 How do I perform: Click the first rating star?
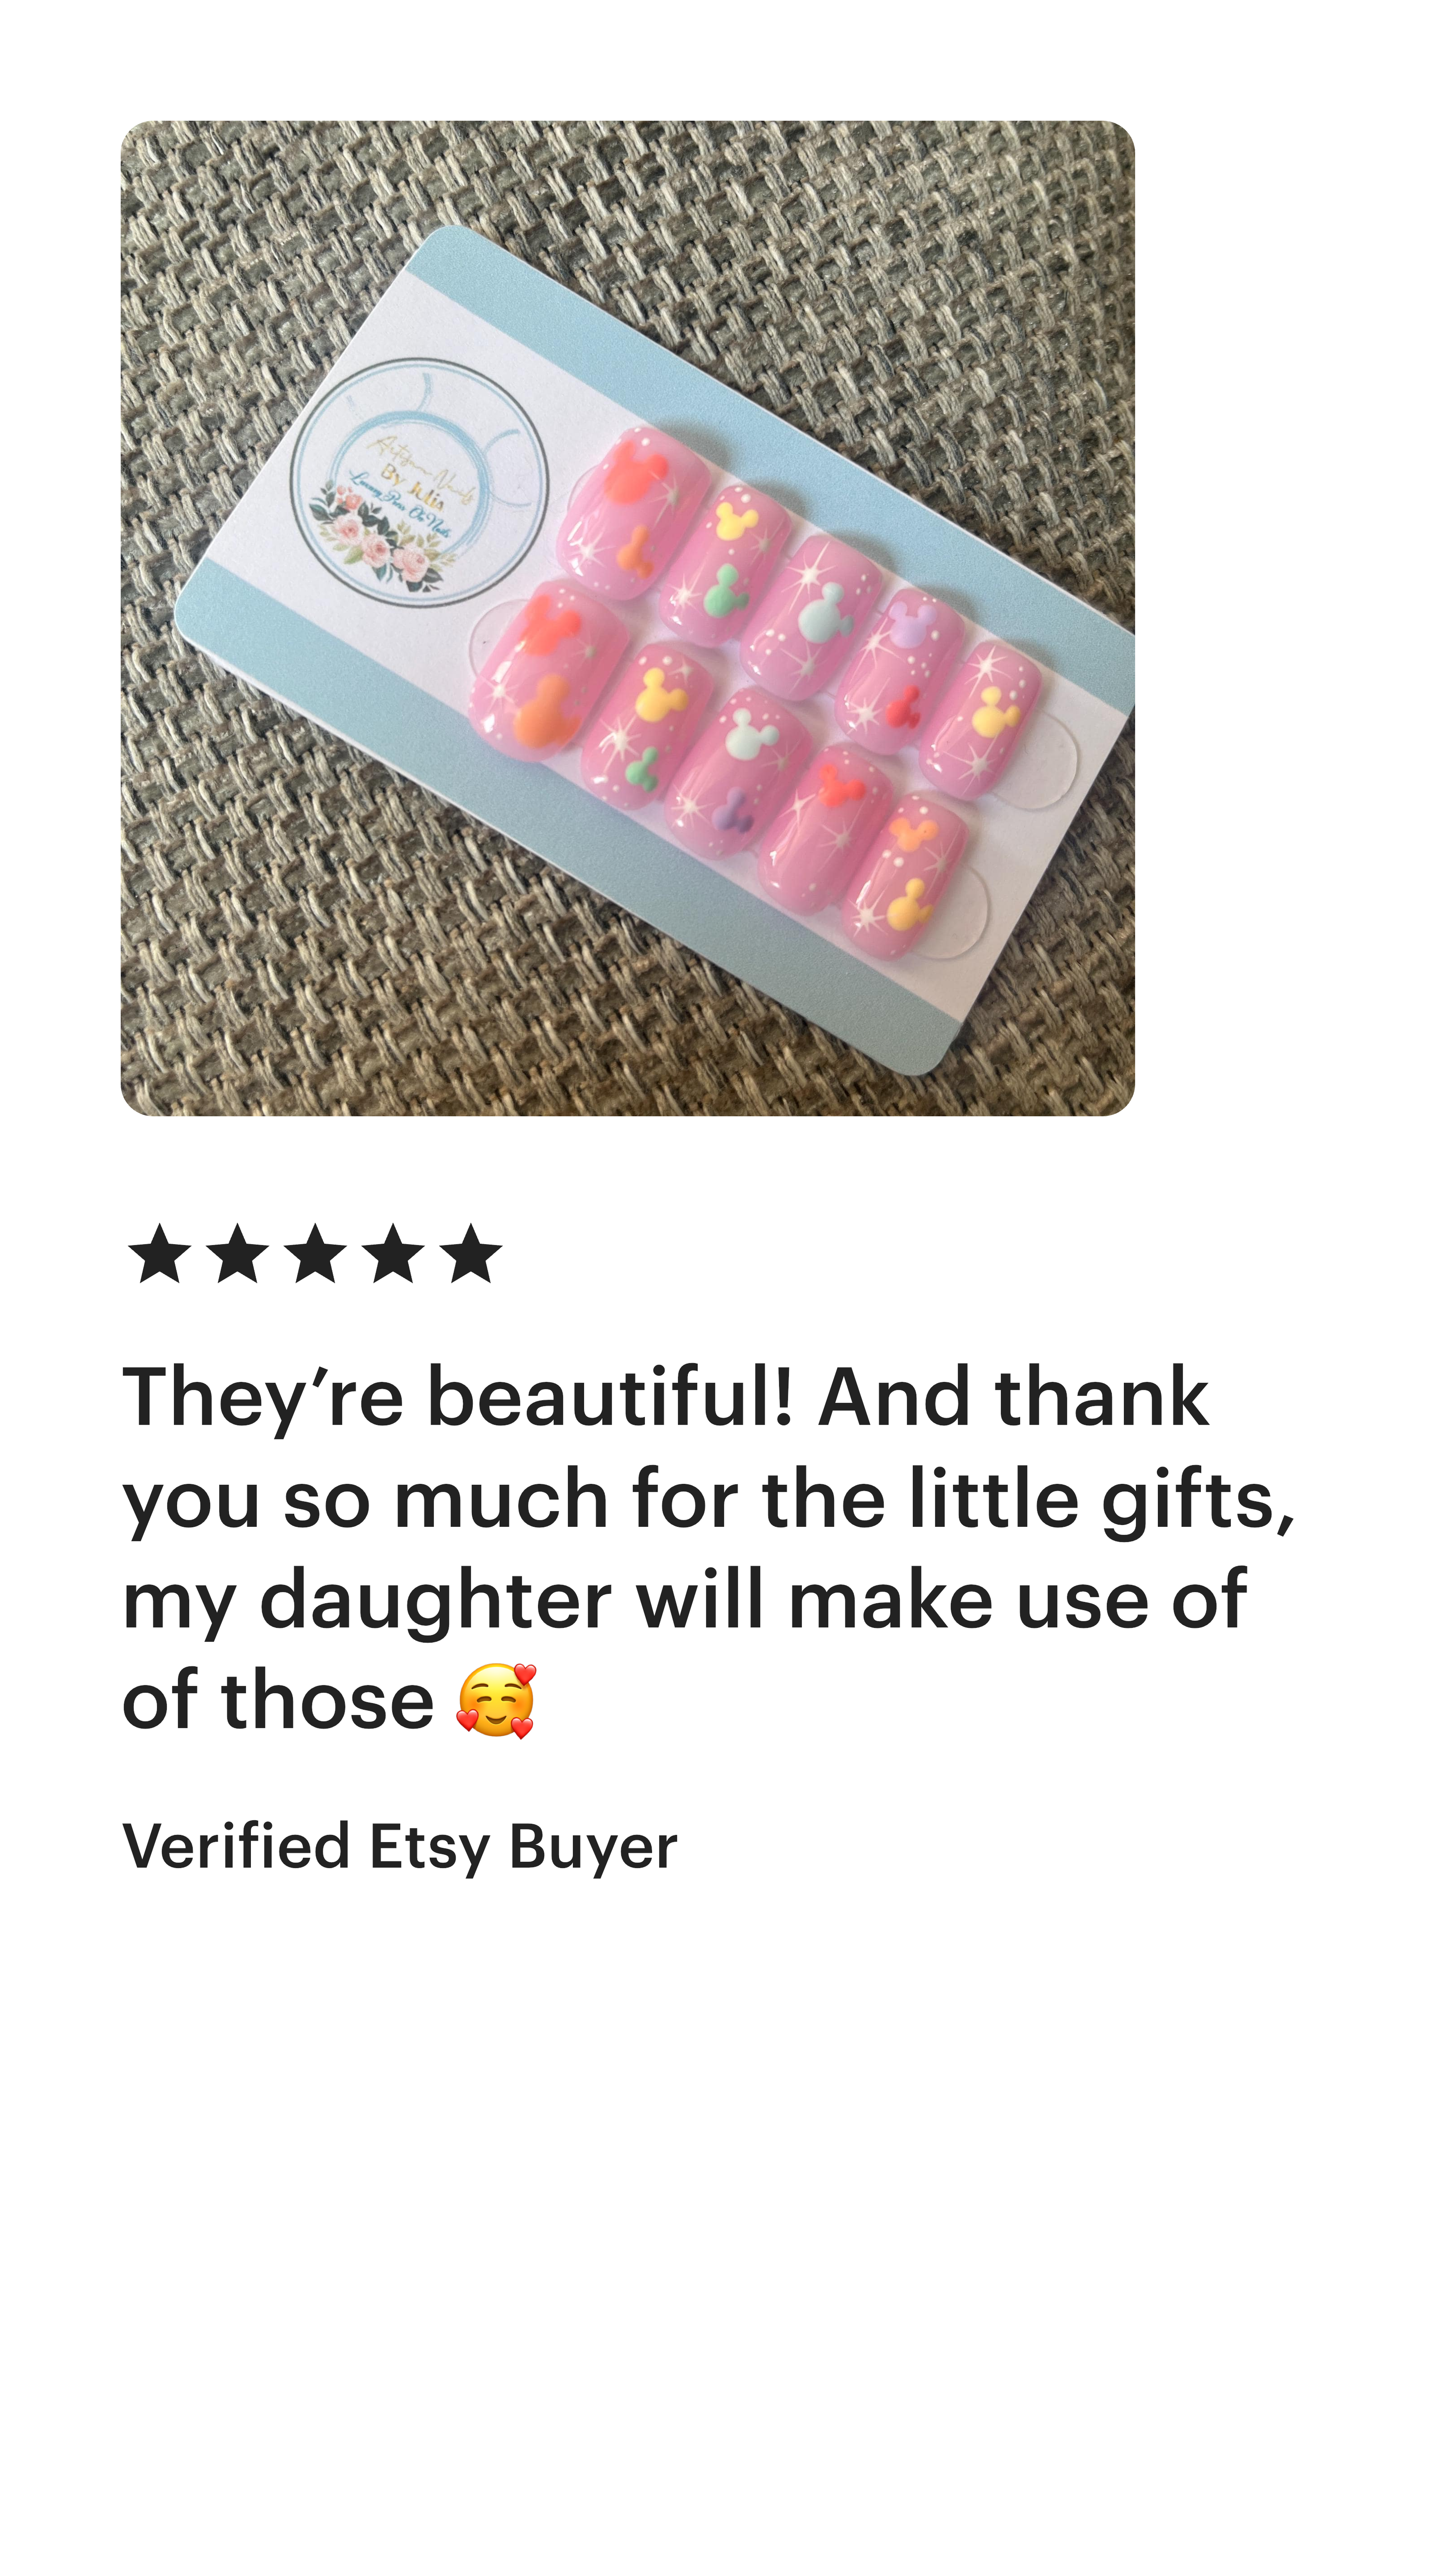point(160,1253)
